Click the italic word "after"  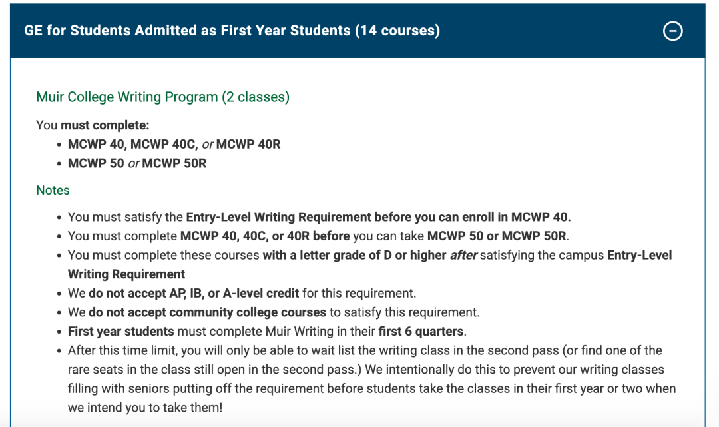tap(463, 255)
